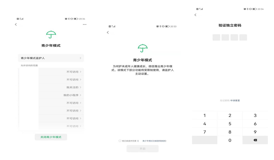Screen dimensions: 274x160
Task: Click the 忘记密码 text
Action: coord(225,101)
